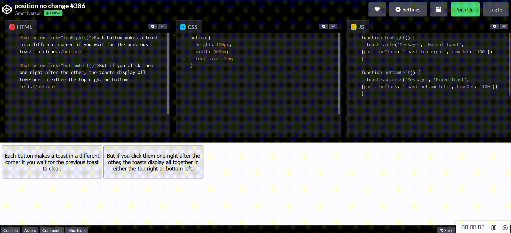This screenshot has height=233, width=511.
Task: Click 'toast-top-right' string in JS code
Action: pyautogui.click(x=424, y=52)
